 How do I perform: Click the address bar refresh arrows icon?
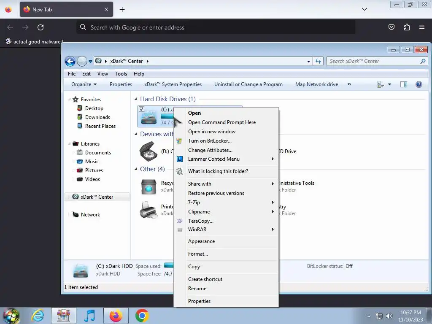(x=318, y=61)
